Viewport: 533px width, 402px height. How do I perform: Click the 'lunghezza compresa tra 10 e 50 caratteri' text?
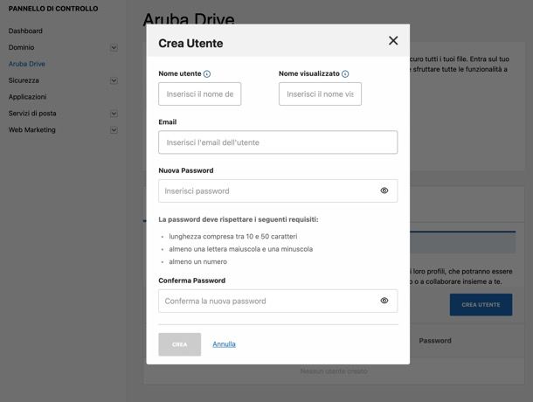[232, 236]
